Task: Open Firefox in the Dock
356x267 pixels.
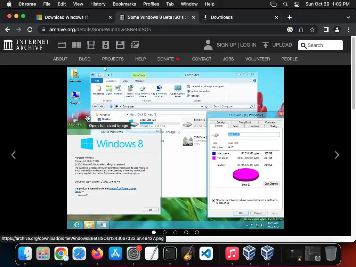Action: tap(97, 253)
